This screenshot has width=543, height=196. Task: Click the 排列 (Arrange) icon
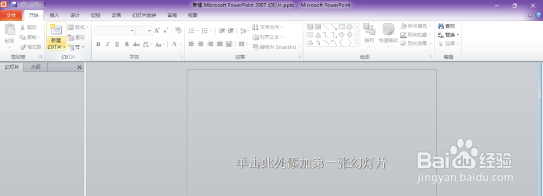pyautogui.click(x=369, y=30)
